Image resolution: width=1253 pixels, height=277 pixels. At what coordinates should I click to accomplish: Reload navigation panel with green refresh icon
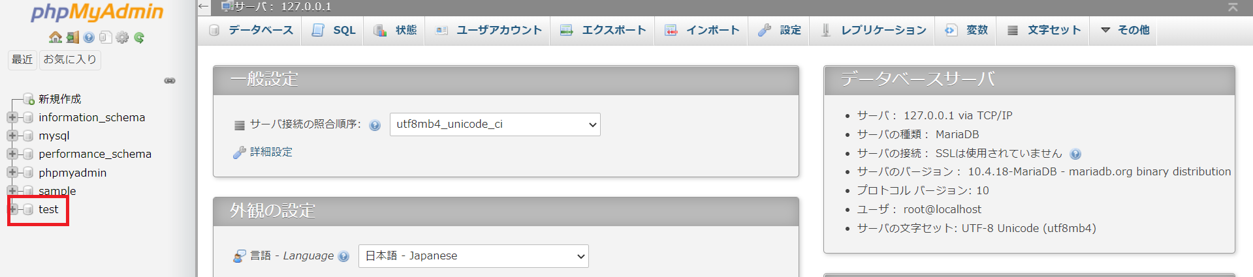[139, 37]
